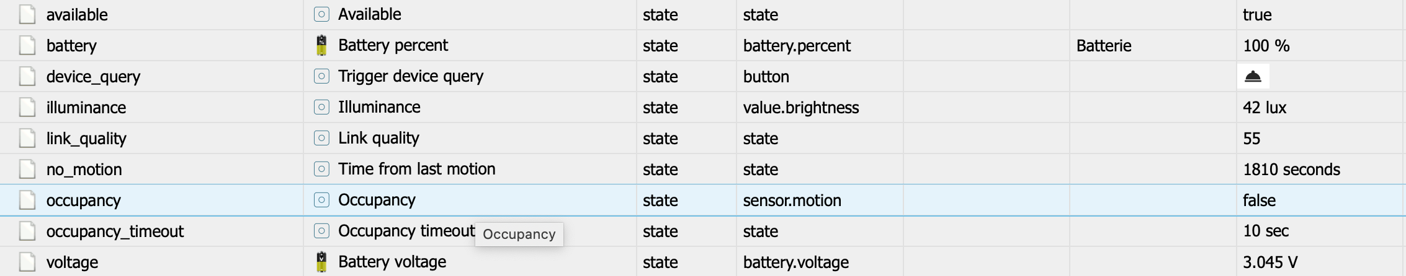Viewport: 1406px width, 276px height.
Task: Click the Batterie room cell
Action: 1104,46
